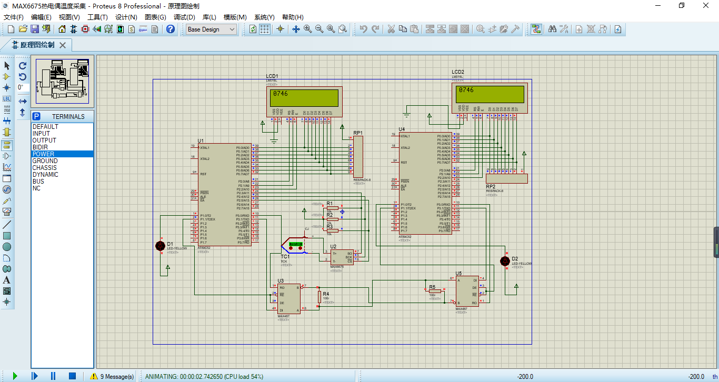The width and height of the screenshot is (719, 382).
Task: Toggle wire autorouter button
Action: (536, 29)
